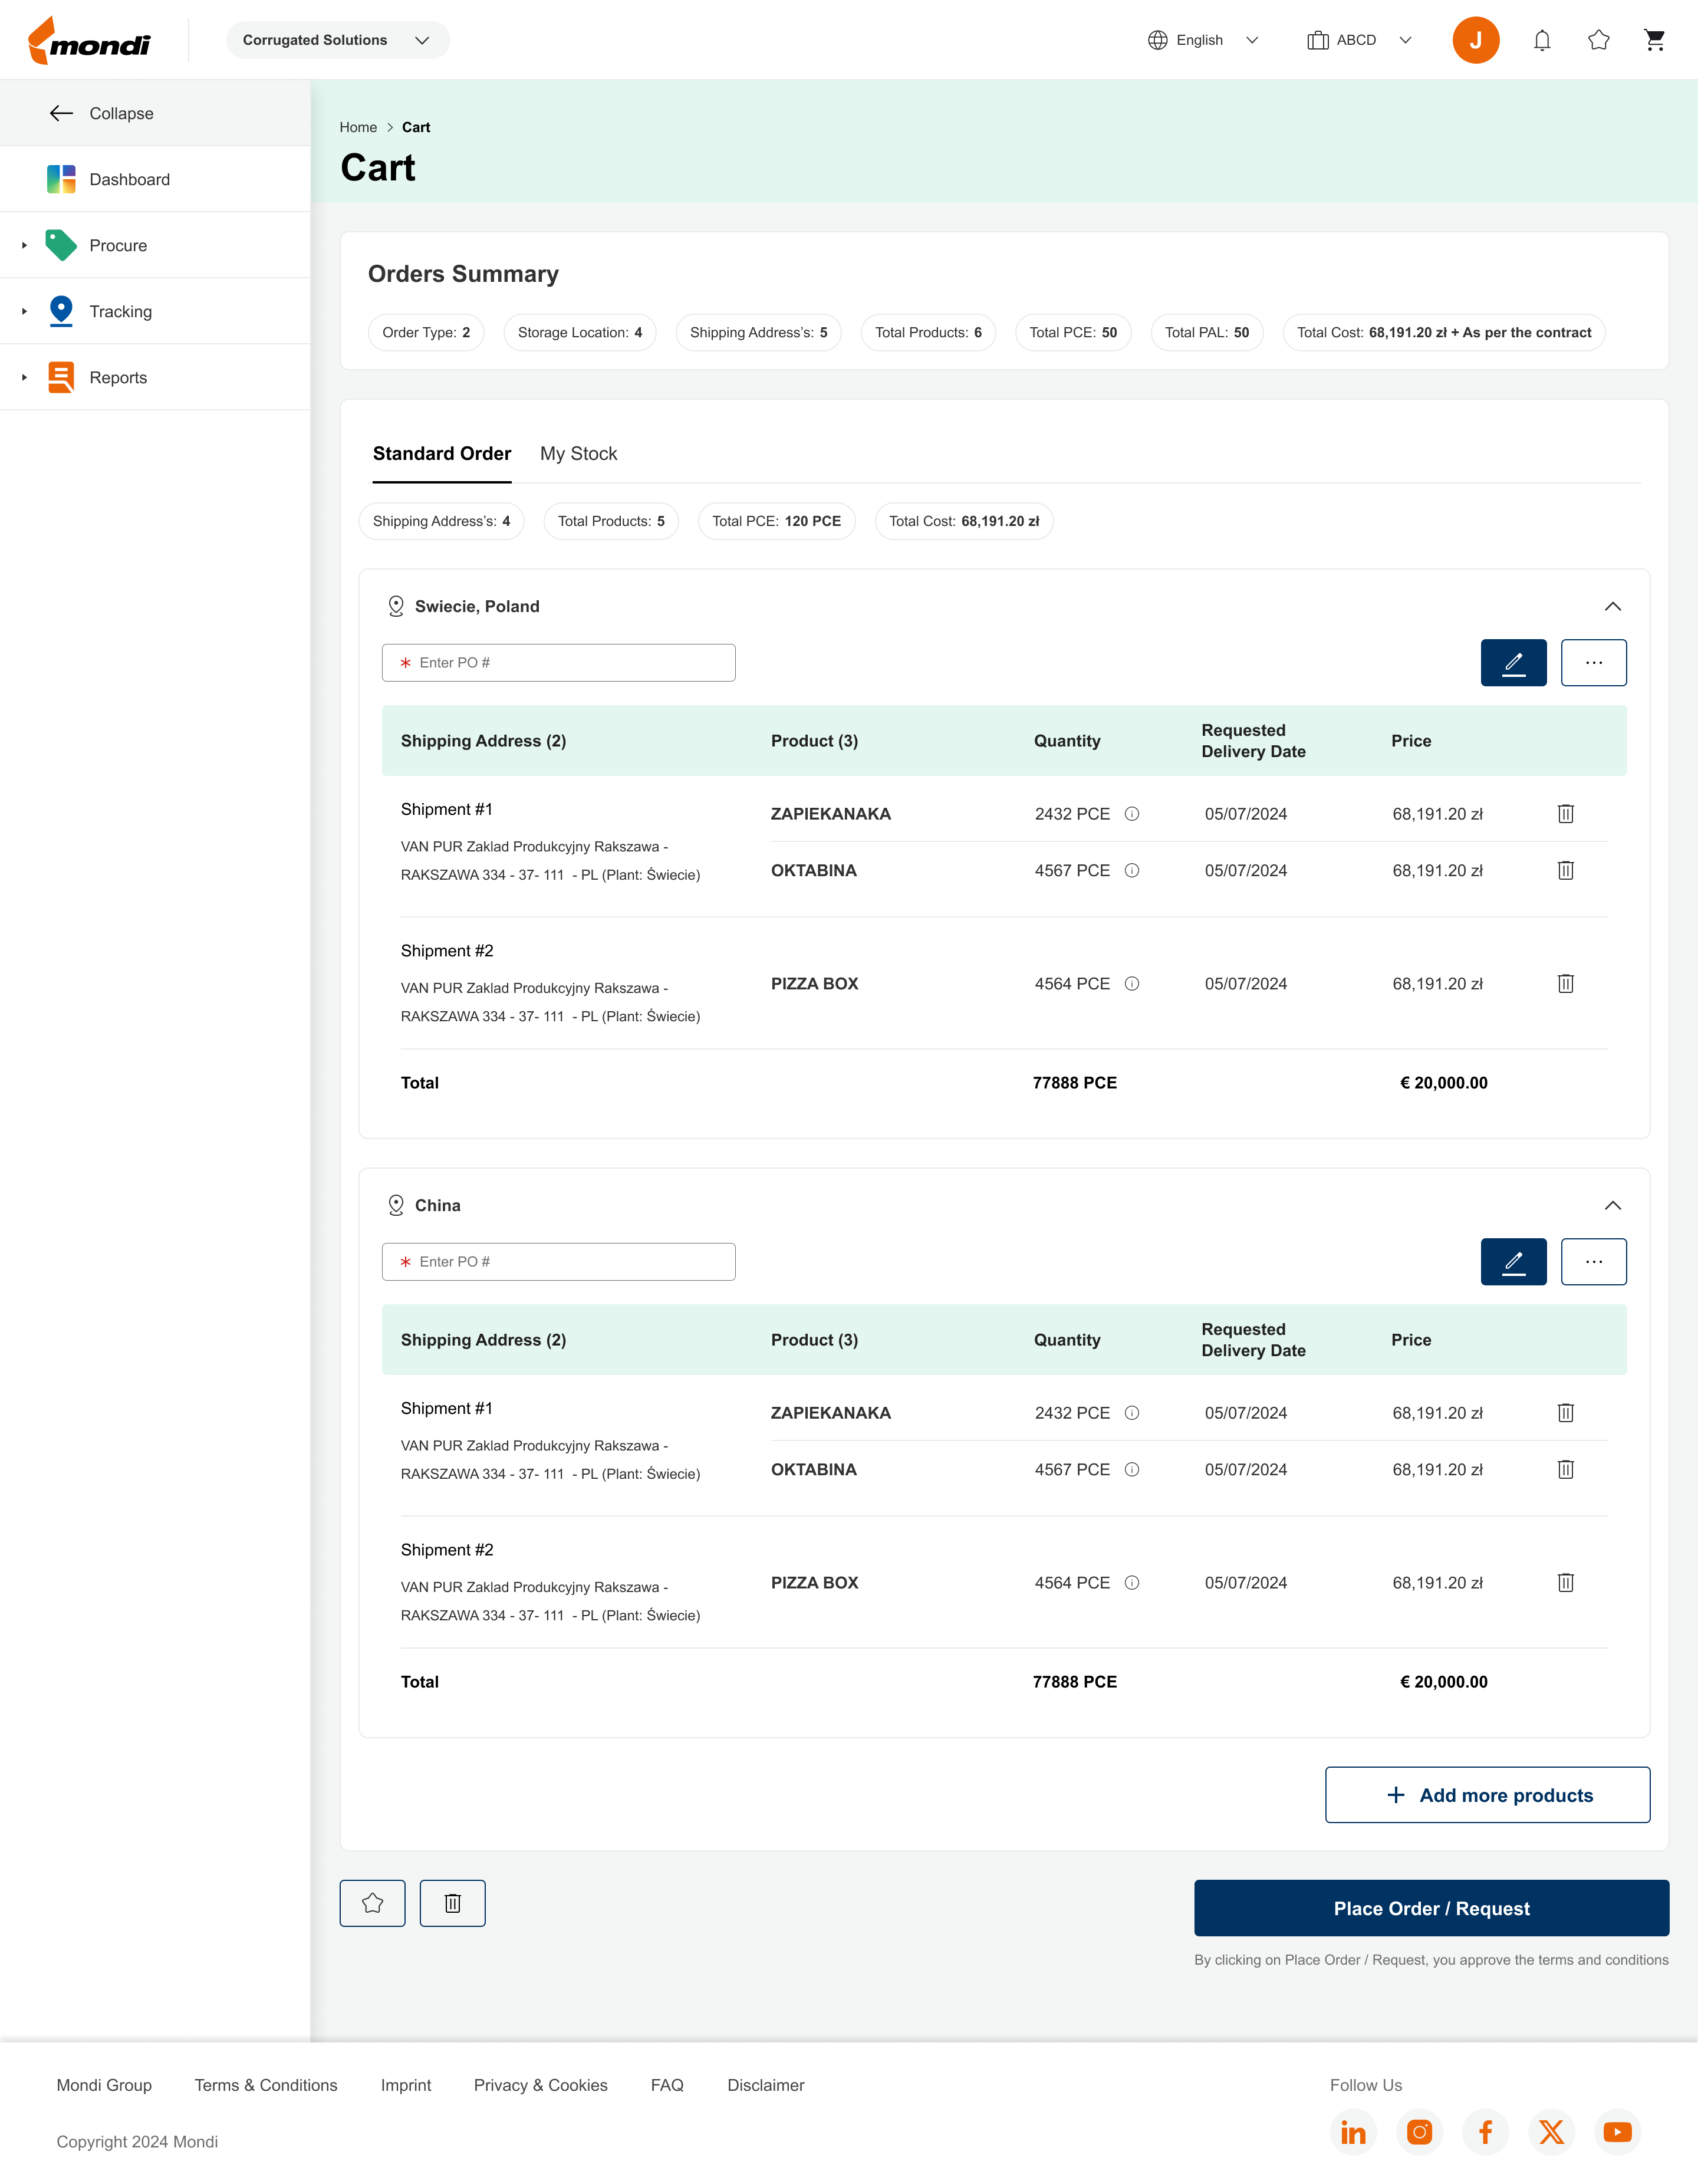Empty cart with bottom trash button
The image size is (1698, 2184).
(452, 1903)
